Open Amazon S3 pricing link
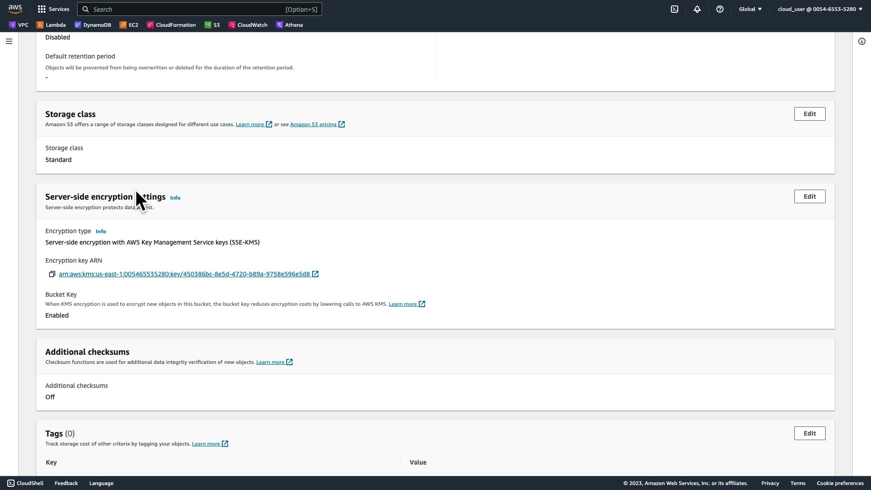 (x=313, y=124)
